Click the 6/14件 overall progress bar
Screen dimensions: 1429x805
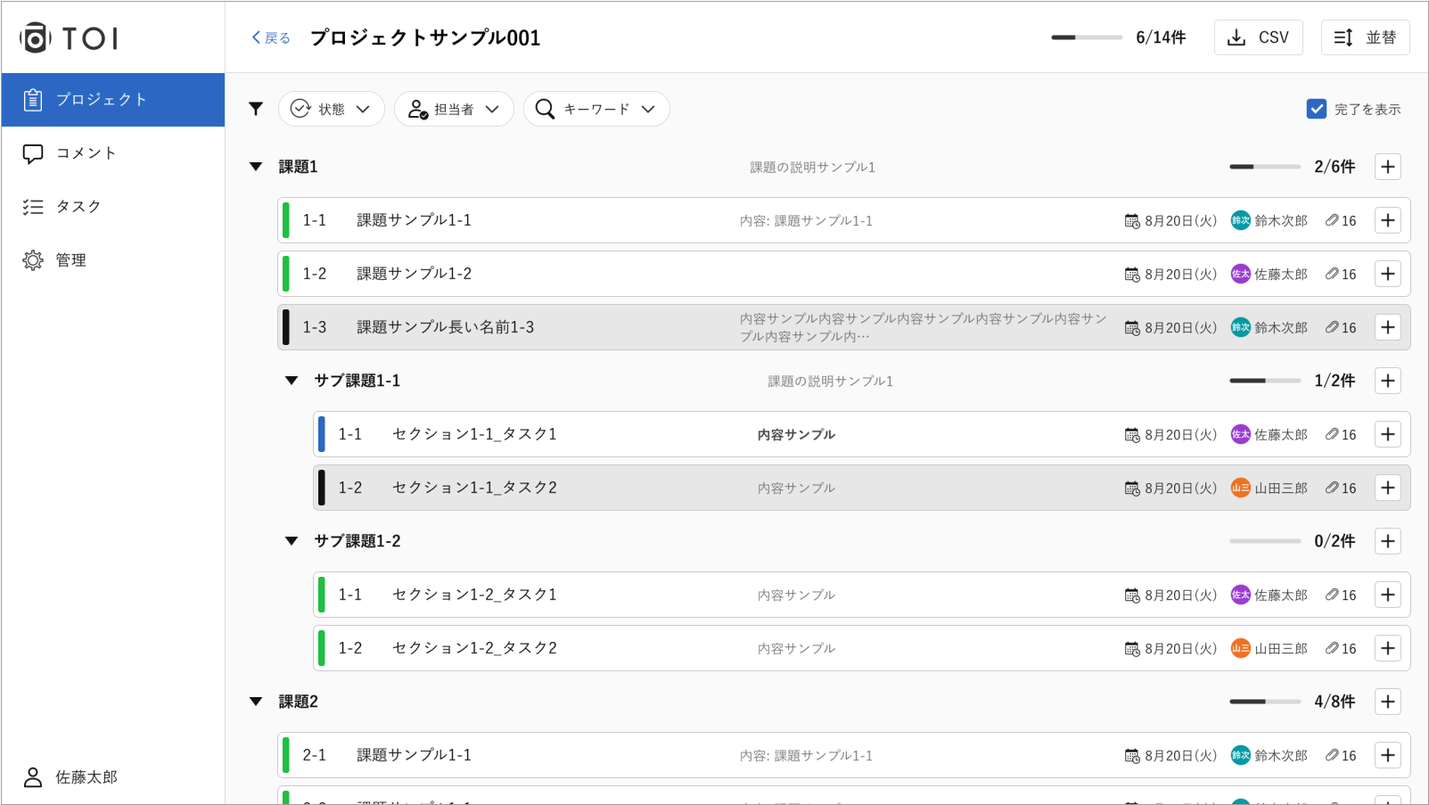point(1086,37)
